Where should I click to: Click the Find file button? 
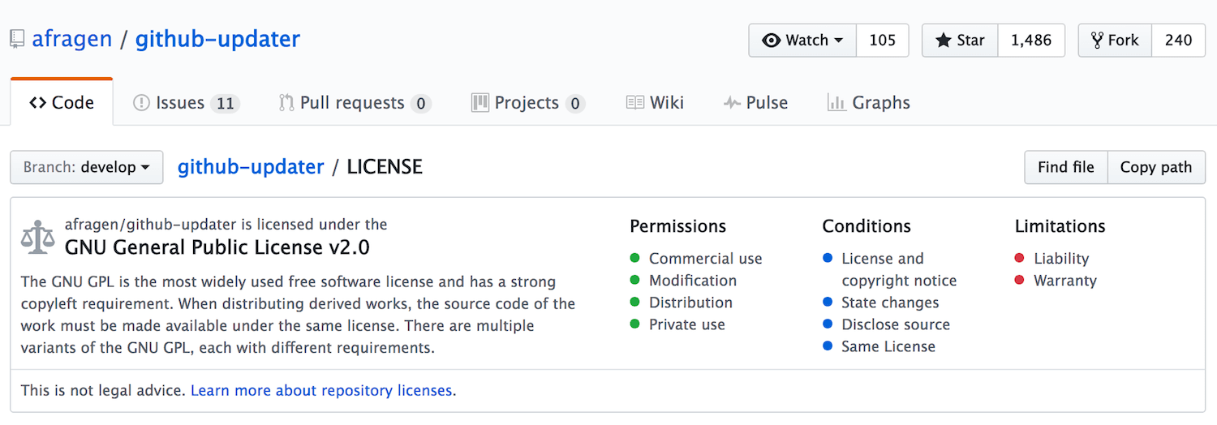tap(1065, 167)
